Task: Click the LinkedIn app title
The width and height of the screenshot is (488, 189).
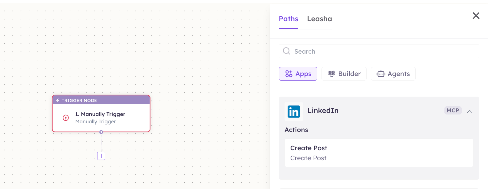Action: click(323, 111)
